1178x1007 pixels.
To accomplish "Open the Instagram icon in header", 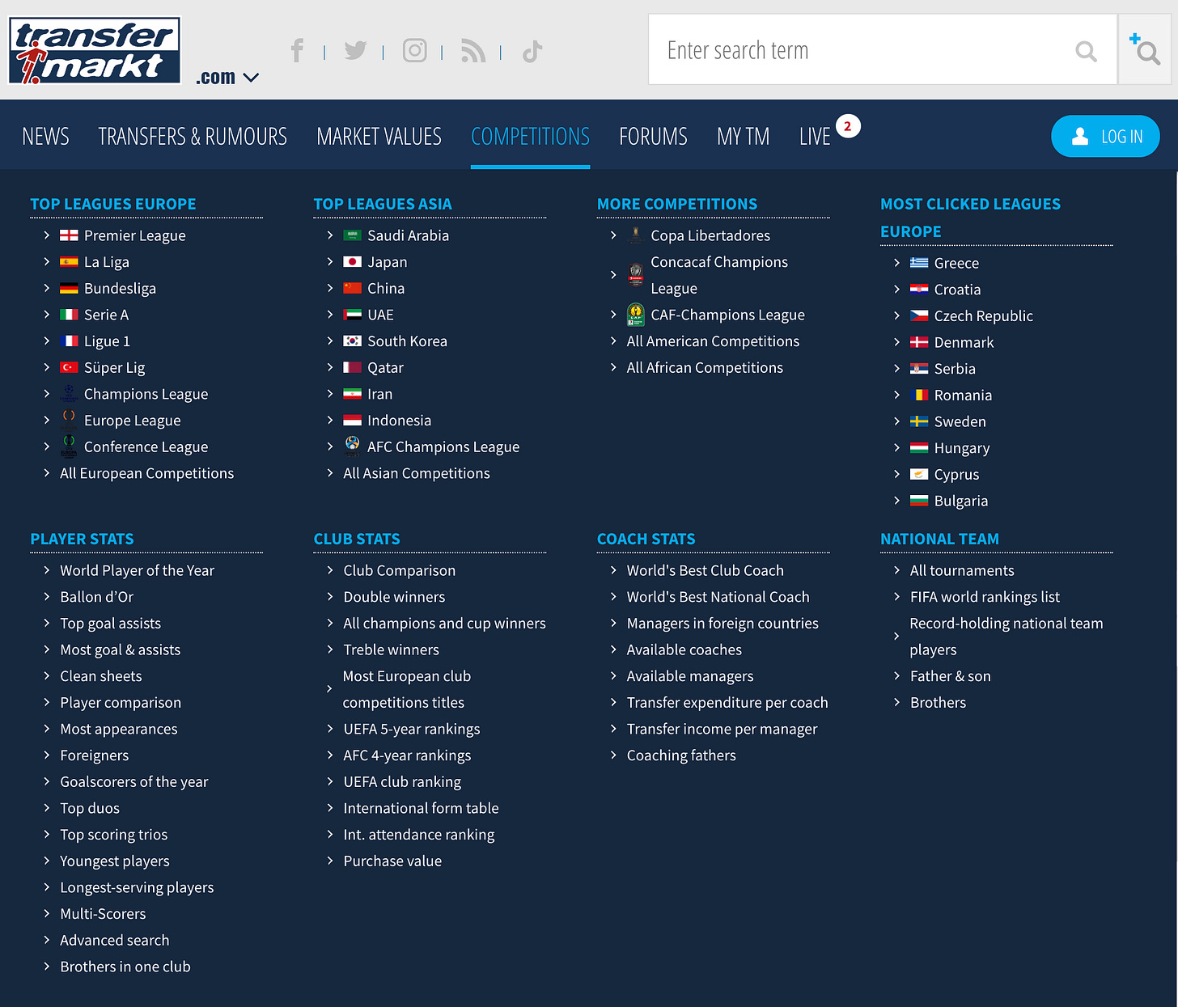I will [x=415, y=51].
